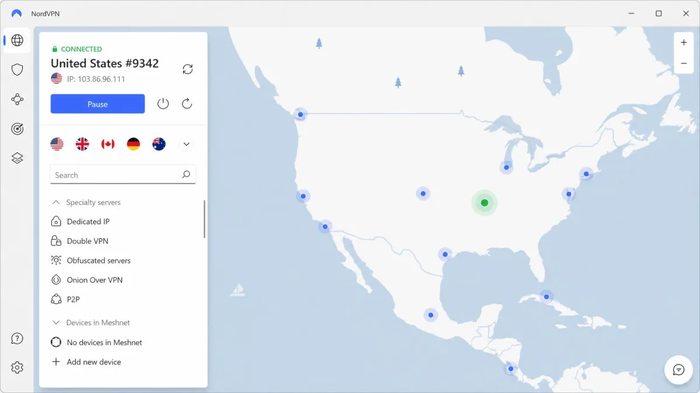Click the Seattle area server dot

point(300,115)
